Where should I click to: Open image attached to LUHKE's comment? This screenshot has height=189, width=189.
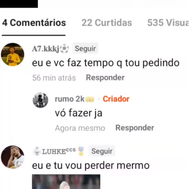click(66, 182)
